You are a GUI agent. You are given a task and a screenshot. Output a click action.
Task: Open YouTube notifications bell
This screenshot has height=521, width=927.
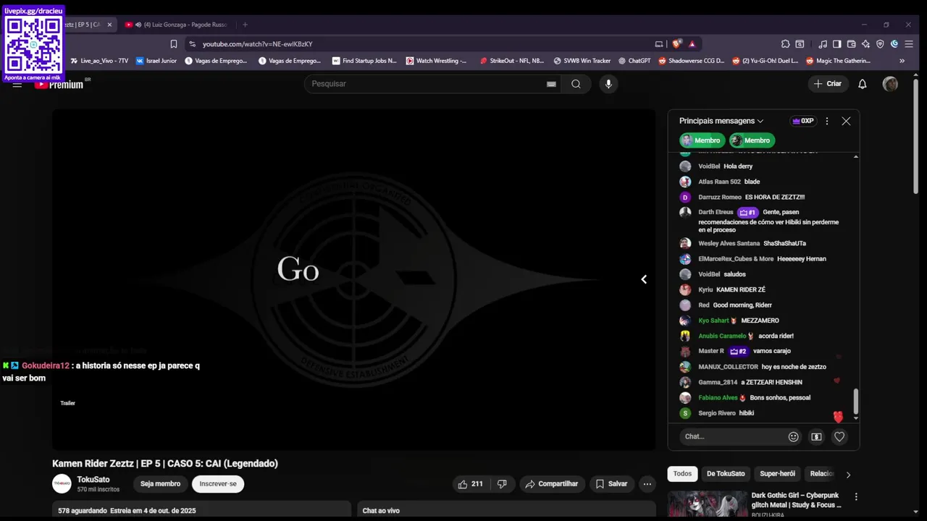pos(863,84)
